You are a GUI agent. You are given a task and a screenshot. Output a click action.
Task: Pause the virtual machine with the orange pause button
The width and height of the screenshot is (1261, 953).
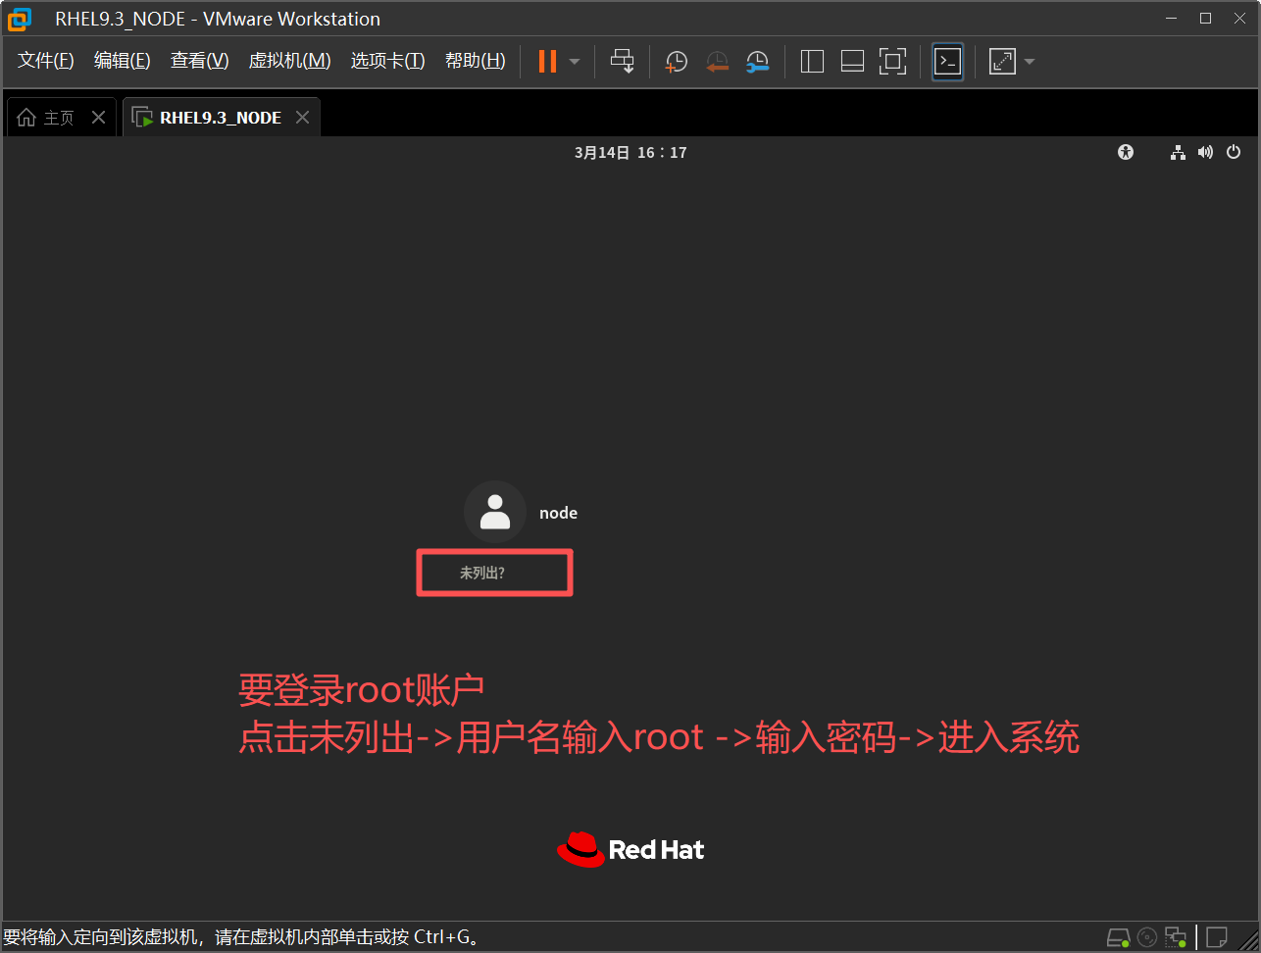(x=547, y=61)
